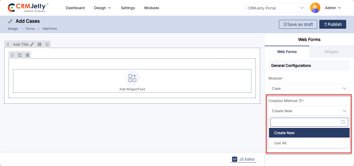Viewport: 354px width, 166px height.
Task: Click the pencil icon beside Add Title
Action: (x=32, y=44)
